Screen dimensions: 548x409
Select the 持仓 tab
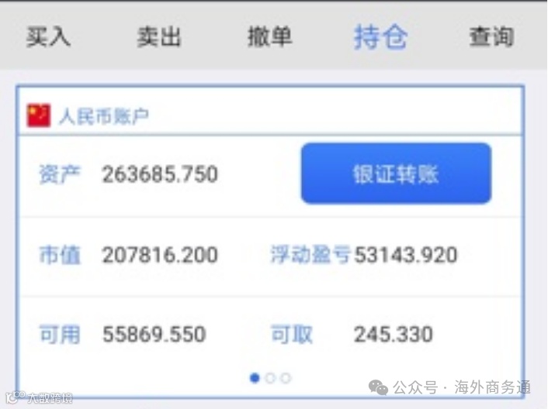pyautogui.click(x=380, y=37)
